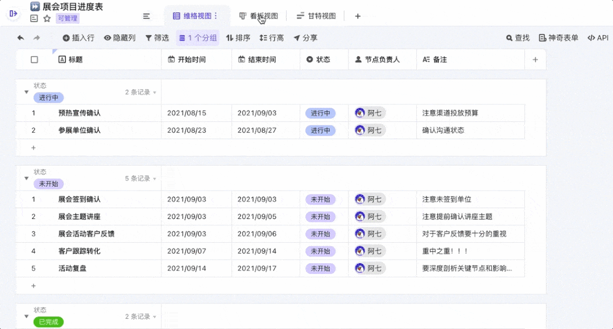Click the 插入行 button
This screenshot has width=613, height=329.
point(78,38)
